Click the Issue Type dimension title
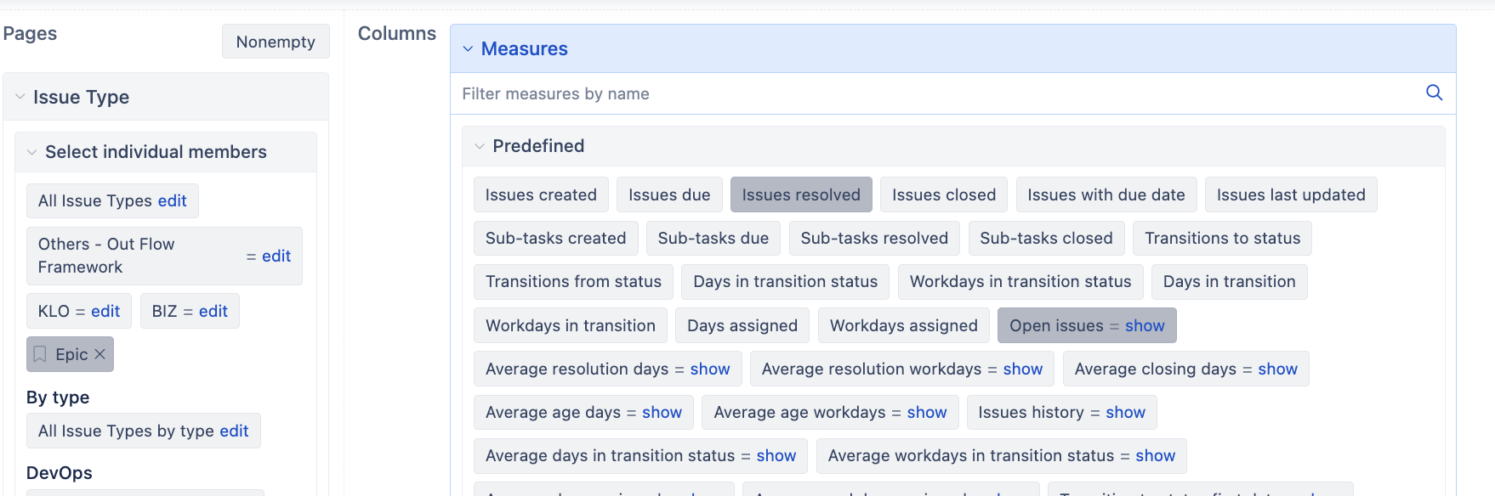 pos(81,97)
